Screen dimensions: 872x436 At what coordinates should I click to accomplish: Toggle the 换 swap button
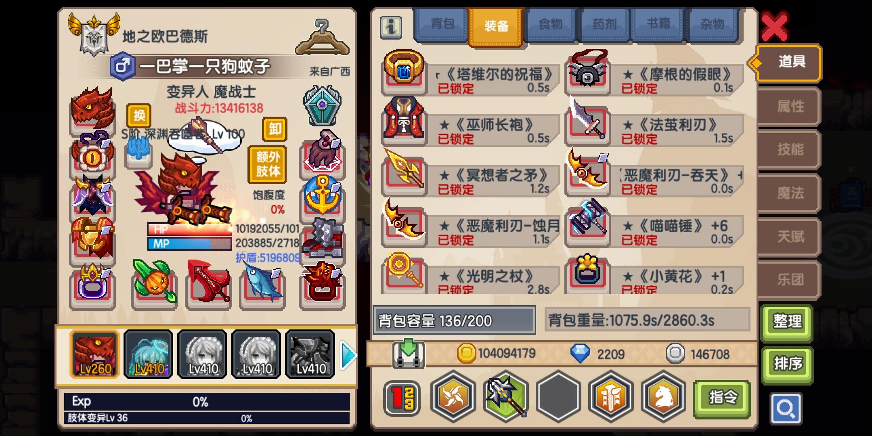point(139,115)
